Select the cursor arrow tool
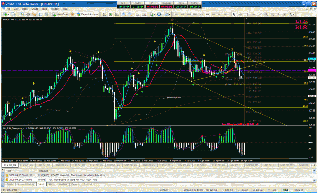 [x=234, y=14]
